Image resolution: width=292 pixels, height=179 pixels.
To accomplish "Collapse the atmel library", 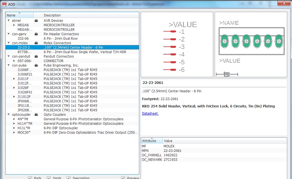I will [8, 20].
